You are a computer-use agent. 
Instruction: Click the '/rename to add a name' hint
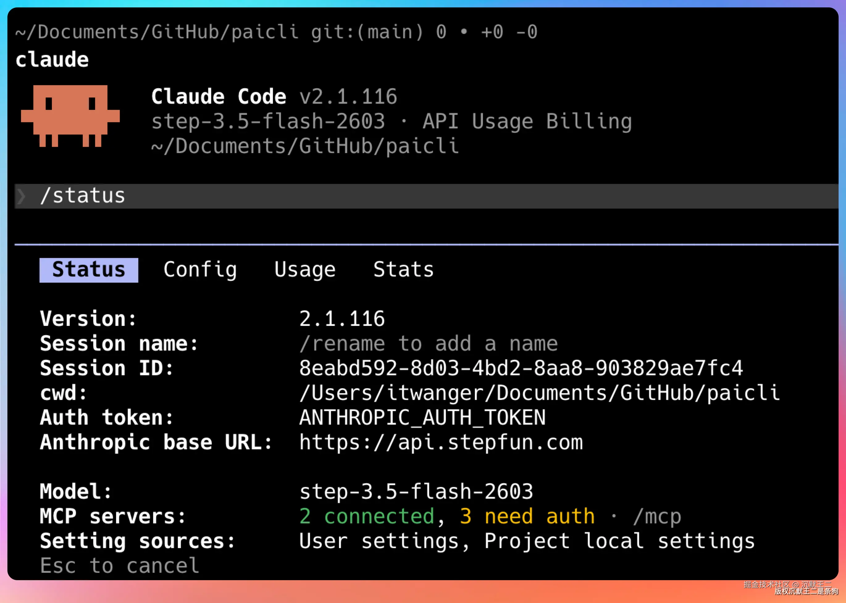point(428,344)
